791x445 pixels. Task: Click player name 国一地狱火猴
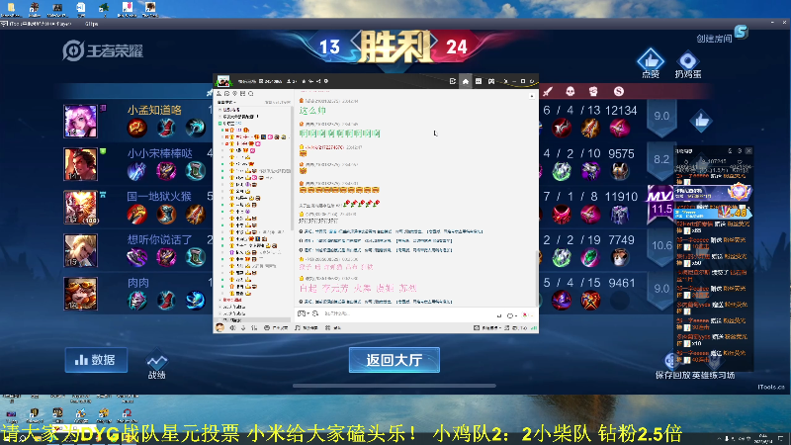[x=159, y=196]
